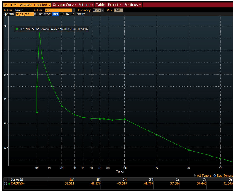Toggle the Last relative period option
The image size is (235, 192).
(55, 14)
